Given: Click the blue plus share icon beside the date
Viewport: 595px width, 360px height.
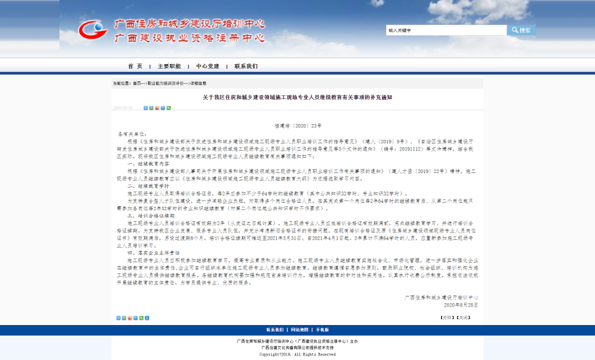Looking at the screenshot, I should point(145,108).
